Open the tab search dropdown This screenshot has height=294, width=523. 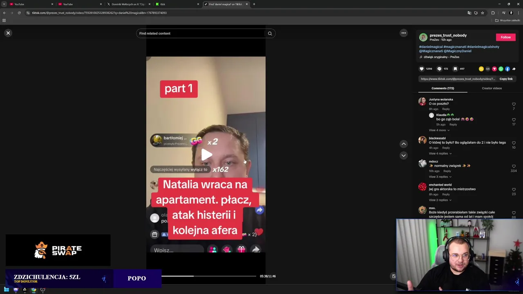(4, 4)
